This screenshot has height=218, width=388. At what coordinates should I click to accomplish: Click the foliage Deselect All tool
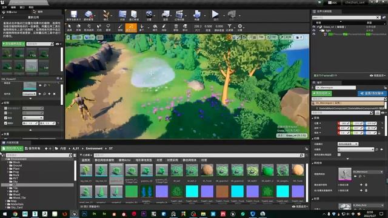click(x=89, y=27)
